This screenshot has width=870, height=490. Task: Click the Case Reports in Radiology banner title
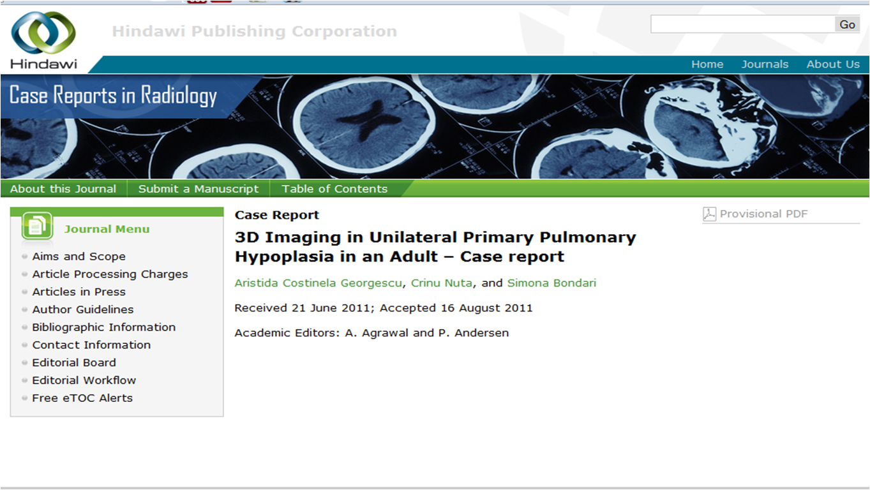click(113, 96)
